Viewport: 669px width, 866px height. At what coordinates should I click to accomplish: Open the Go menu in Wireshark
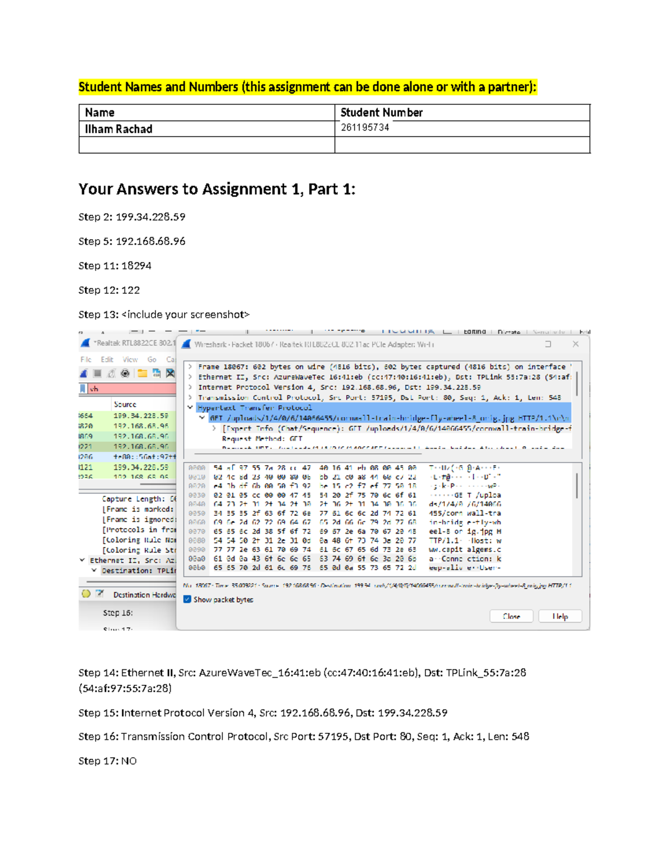[x=152, y=360]
